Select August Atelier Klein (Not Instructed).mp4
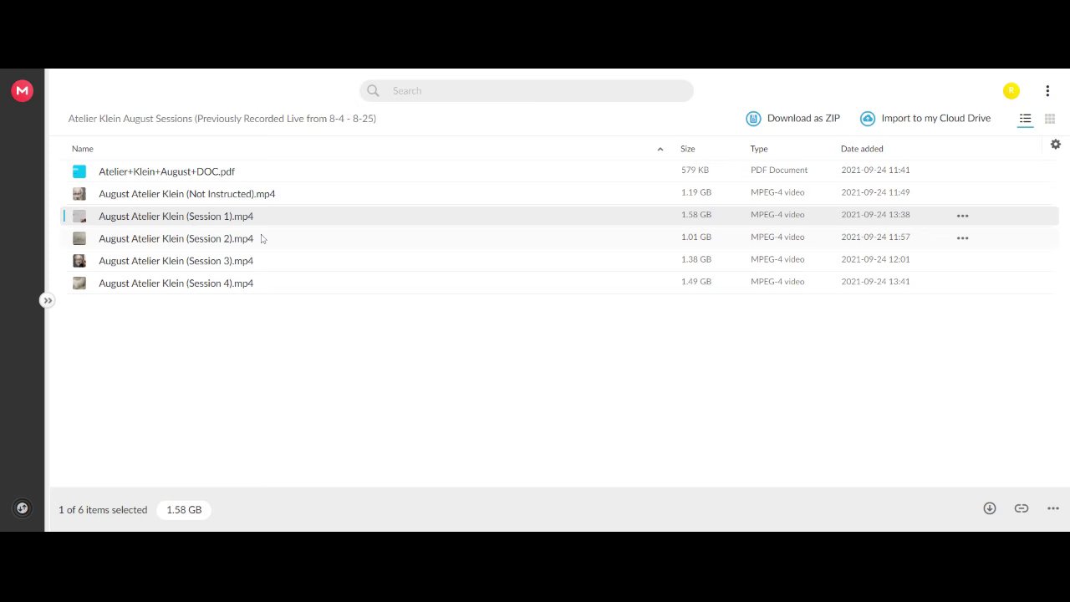1070x602 pixels. [186, 194]
